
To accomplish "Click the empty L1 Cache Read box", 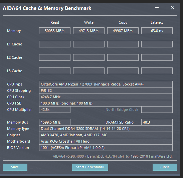I will [x=55, y=44].
